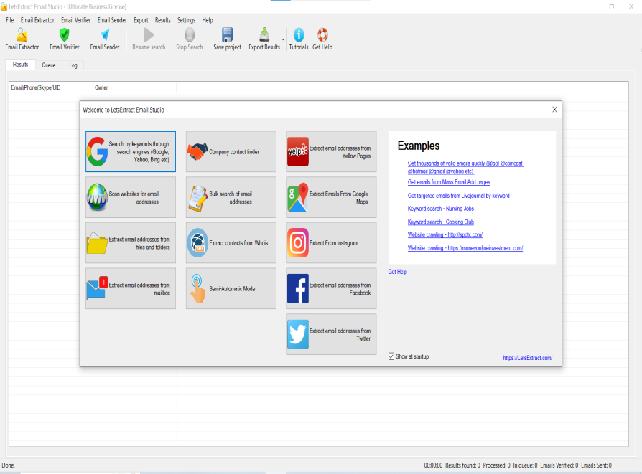Screen dimensions: 642x474
Task: Open the Settings menu
Action: pos(186,20)
